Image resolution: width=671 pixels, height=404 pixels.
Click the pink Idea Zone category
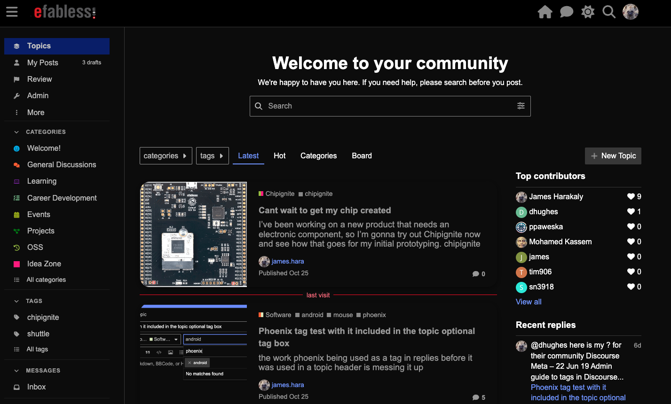(44, 264)
